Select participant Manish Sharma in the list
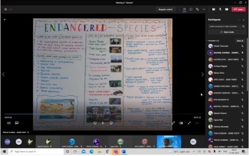This screenshot has height=156, width=249. tap(226, 113)
